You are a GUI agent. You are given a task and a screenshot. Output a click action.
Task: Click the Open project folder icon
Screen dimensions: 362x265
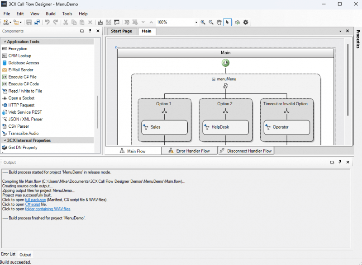tap(16, 22)
